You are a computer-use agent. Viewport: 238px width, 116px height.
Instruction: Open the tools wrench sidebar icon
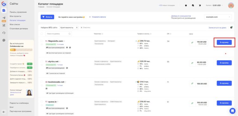(x=4, y=25)
